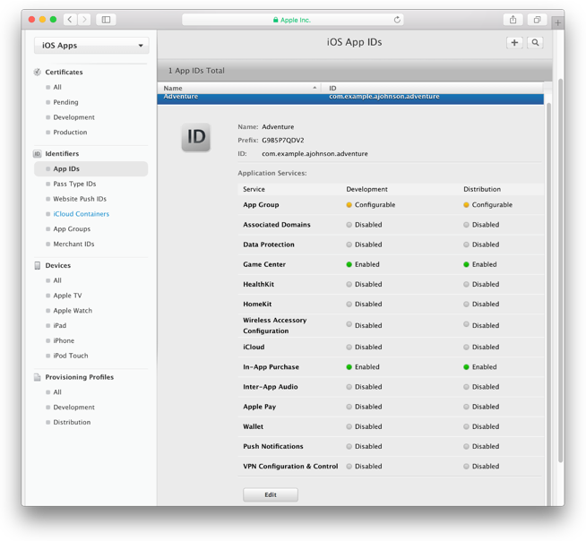Add new App ID with plus button
This screenshot has width=586, height=541.
click(x=514, y=43)
